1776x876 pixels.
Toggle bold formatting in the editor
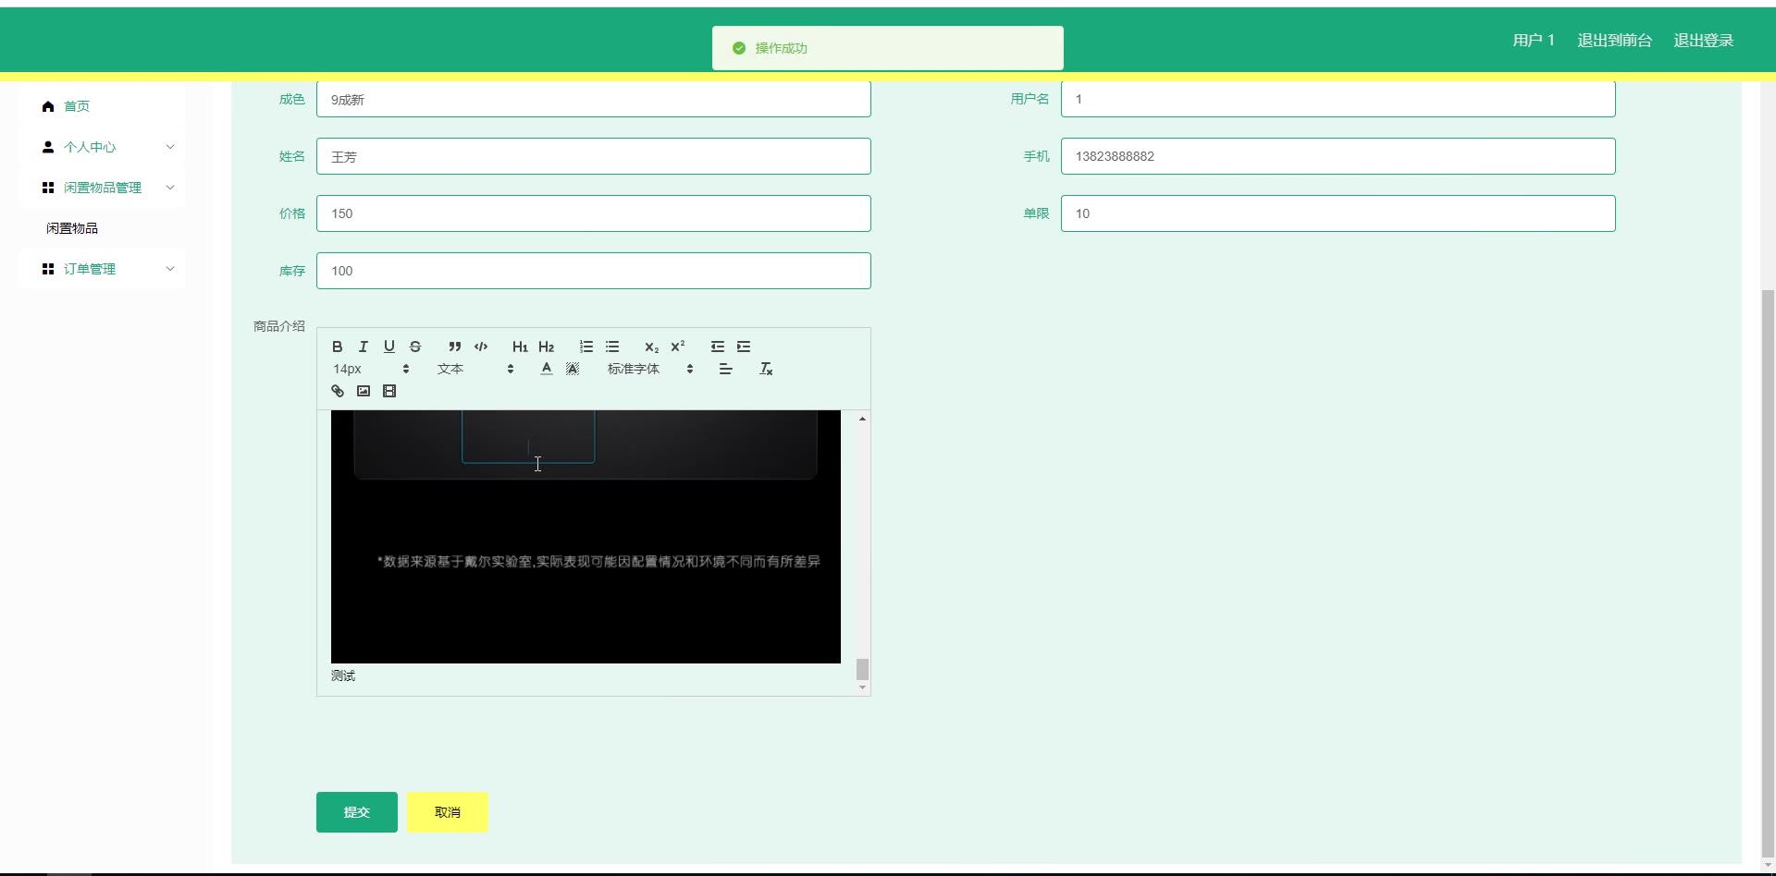[x=338, y=347]
